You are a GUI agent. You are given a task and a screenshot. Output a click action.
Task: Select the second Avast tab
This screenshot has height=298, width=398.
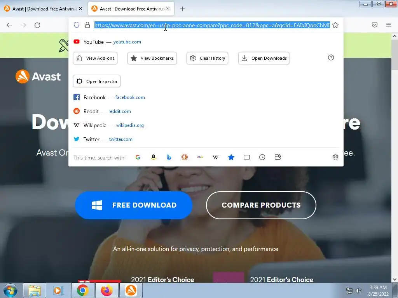coord(131,9)
